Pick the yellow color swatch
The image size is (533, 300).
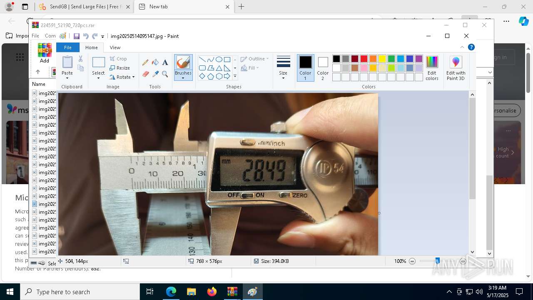[382, 59]
